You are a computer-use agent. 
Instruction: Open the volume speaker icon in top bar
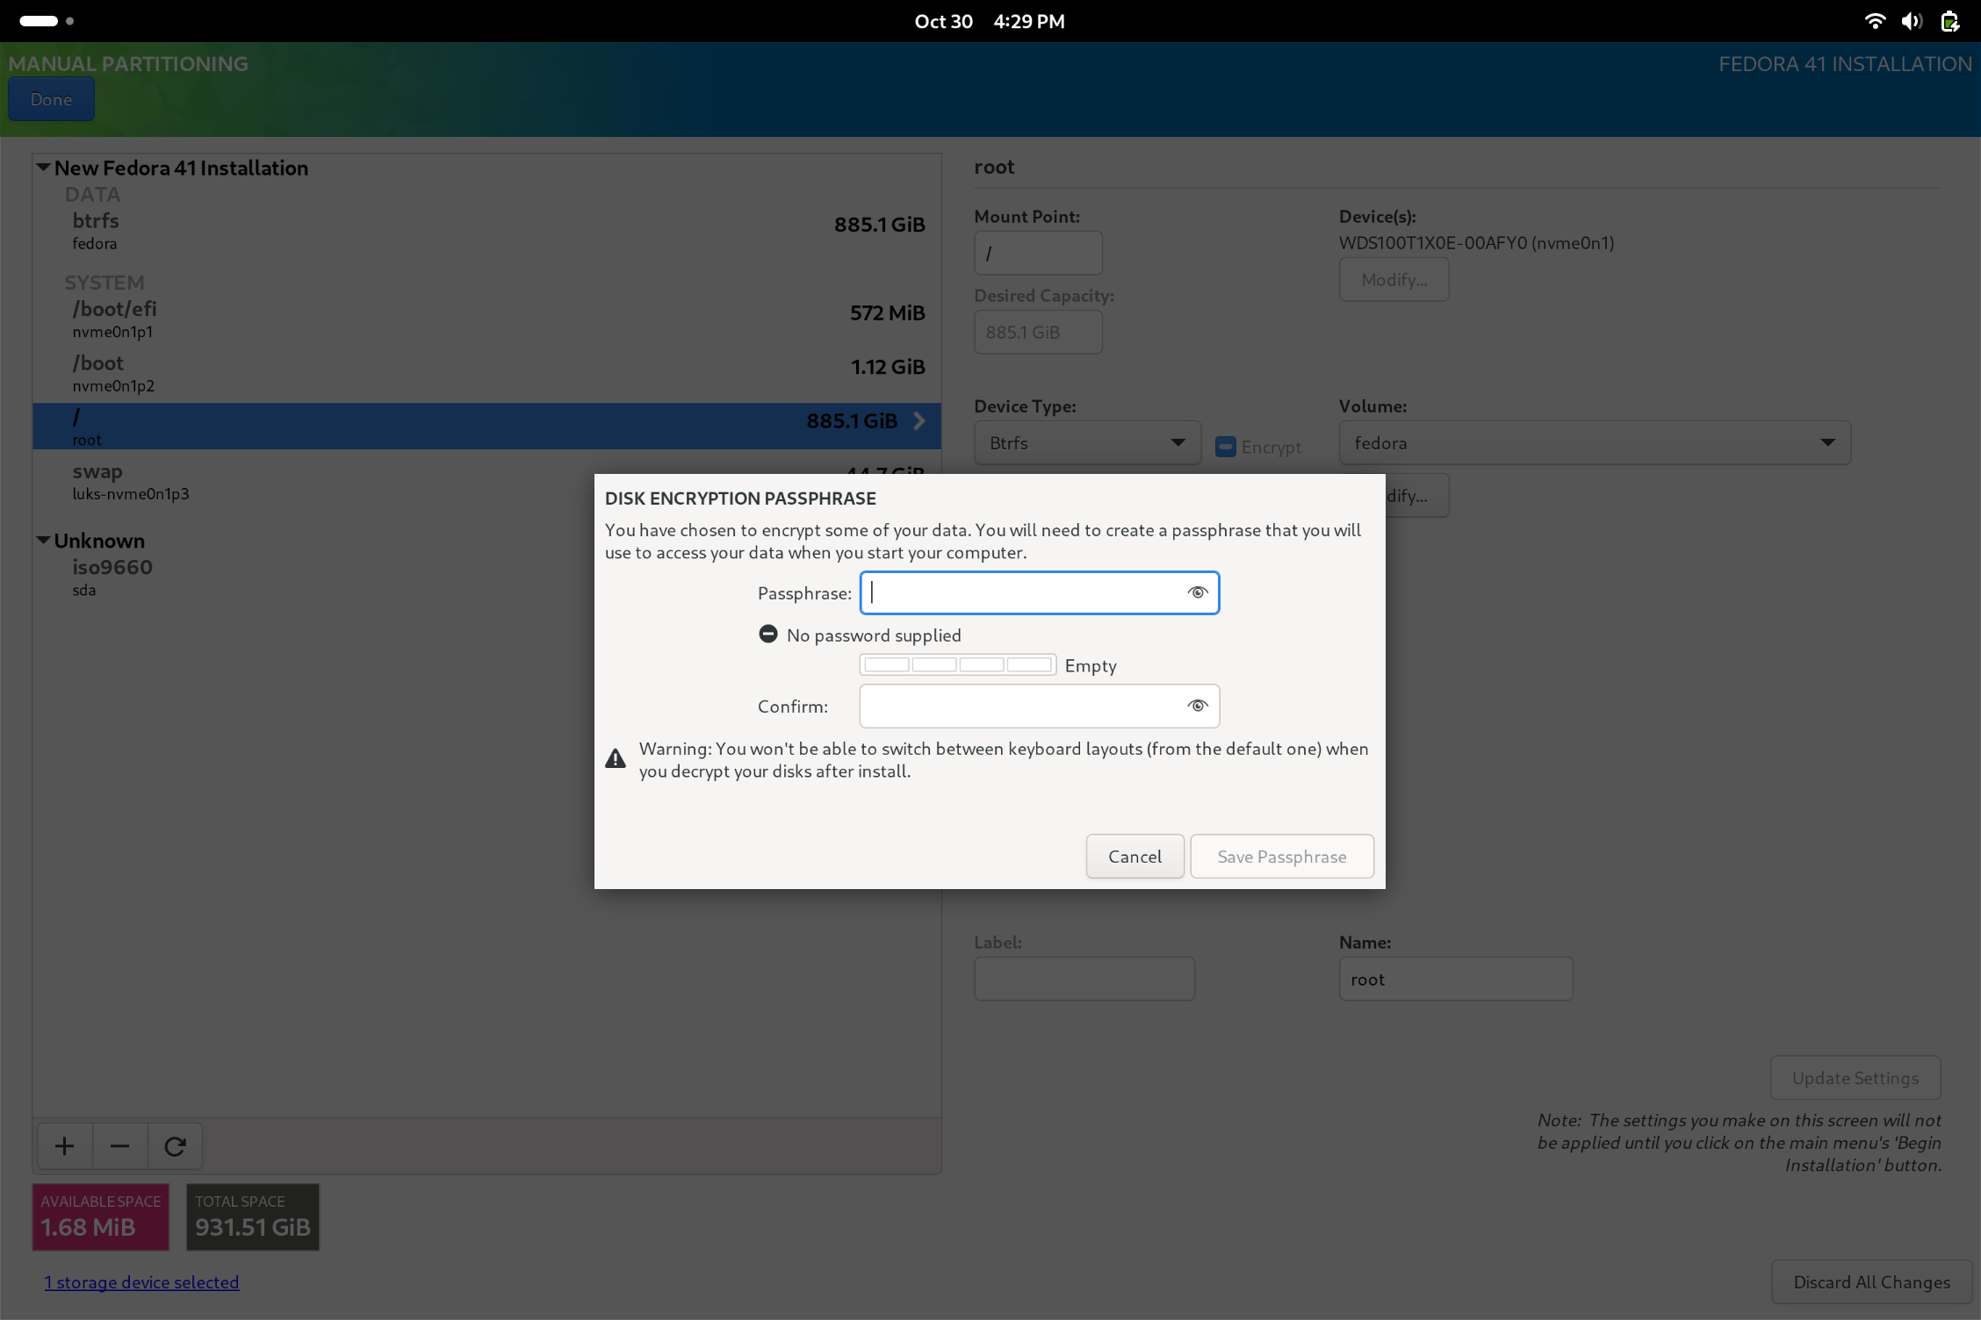[x=1912, y=21]
